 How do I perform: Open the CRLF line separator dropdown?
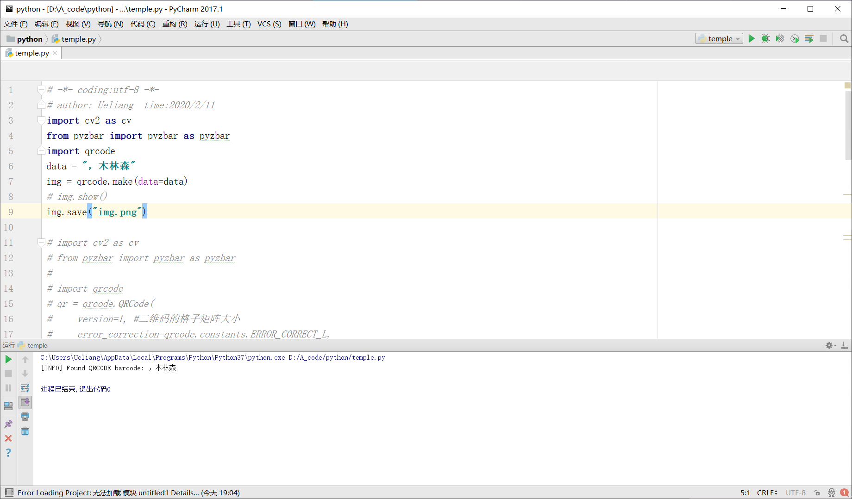point(767,493)
